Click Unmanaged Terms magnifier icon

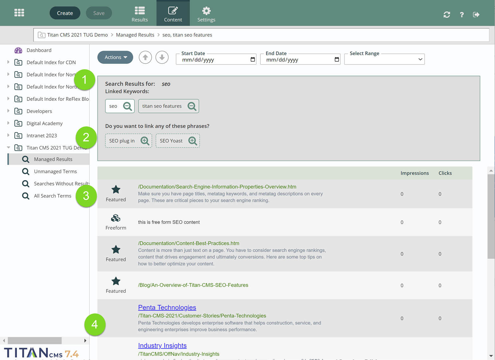pyautogui.click(x=26, y=172)
